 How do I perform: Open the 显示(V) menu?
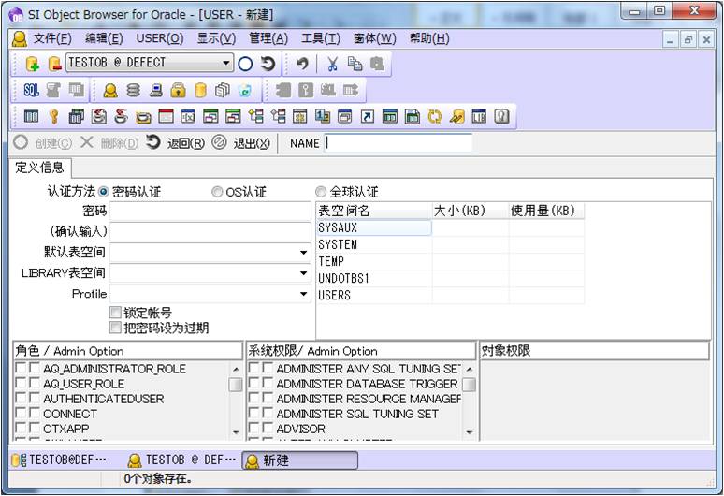tap(217, 38)
